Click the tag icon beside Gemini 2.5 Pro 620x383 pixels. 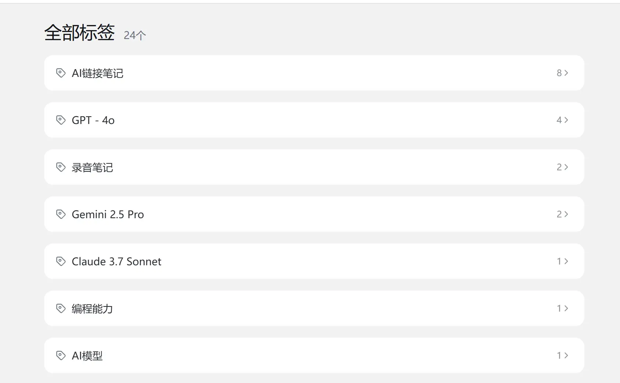click(61, 214)
